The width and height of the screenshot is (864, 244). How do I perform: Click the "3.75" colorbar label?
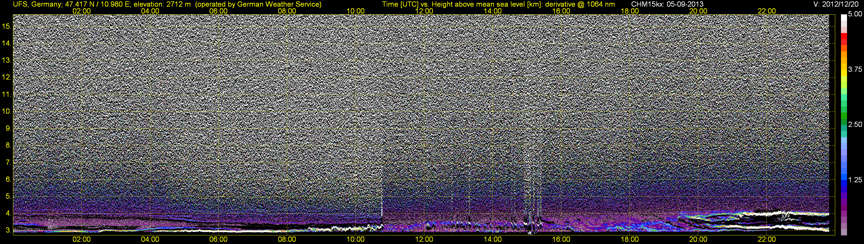pos(855,69)
